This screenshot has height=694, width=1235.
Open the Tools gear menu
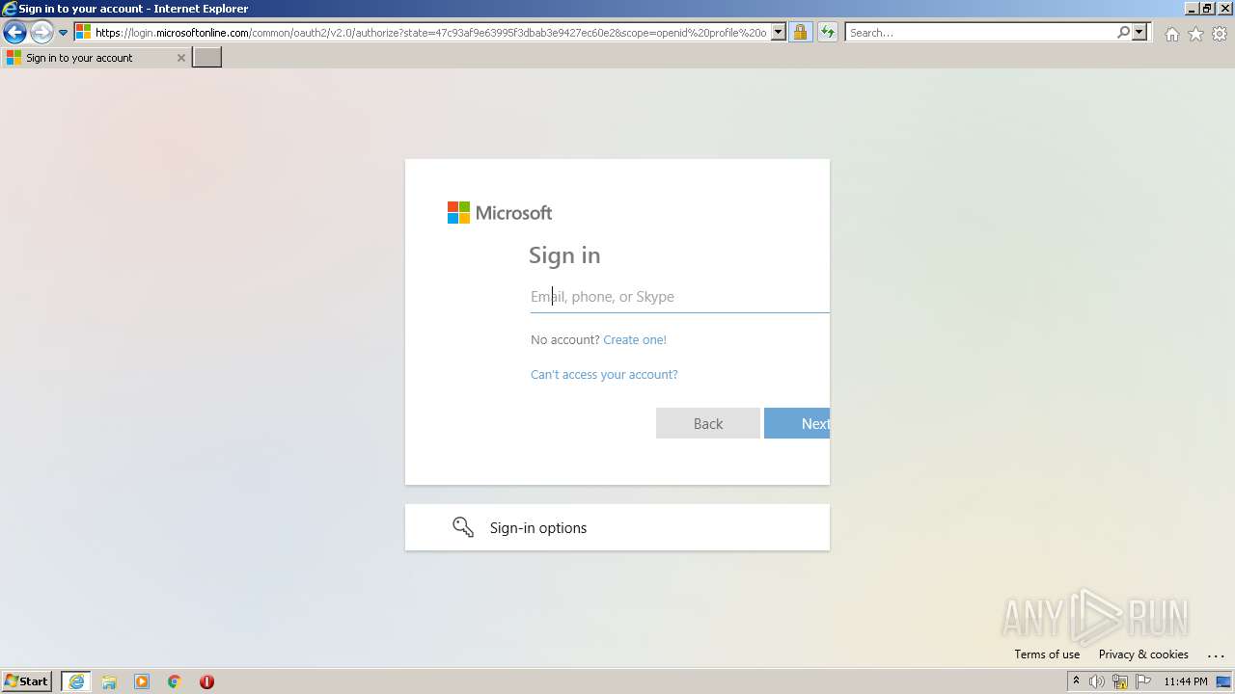pos(1220,34)
